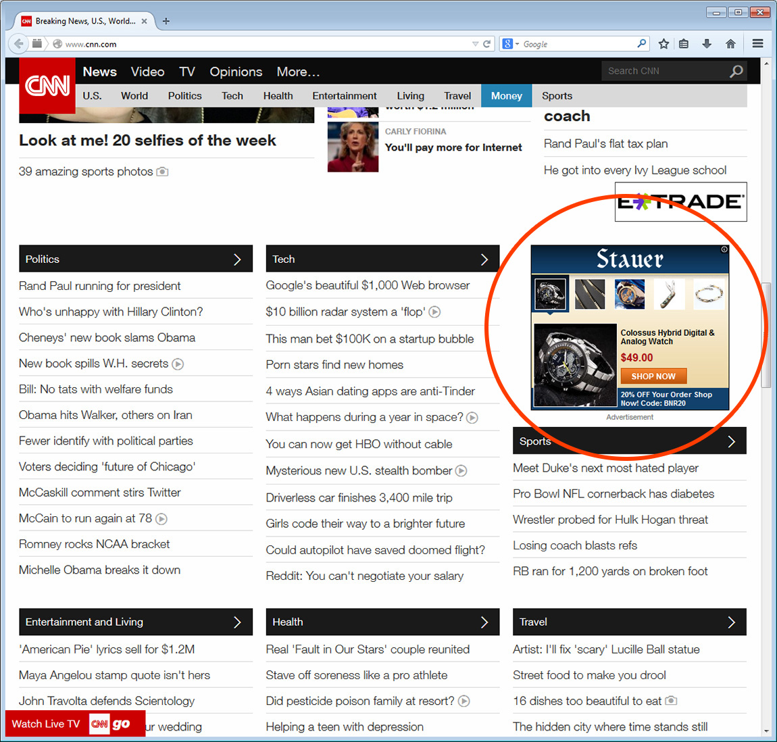Click the page vertical scrollbar thumb
Image resolution: width=777 pixels, height=742 pixels.
point(766,335)
